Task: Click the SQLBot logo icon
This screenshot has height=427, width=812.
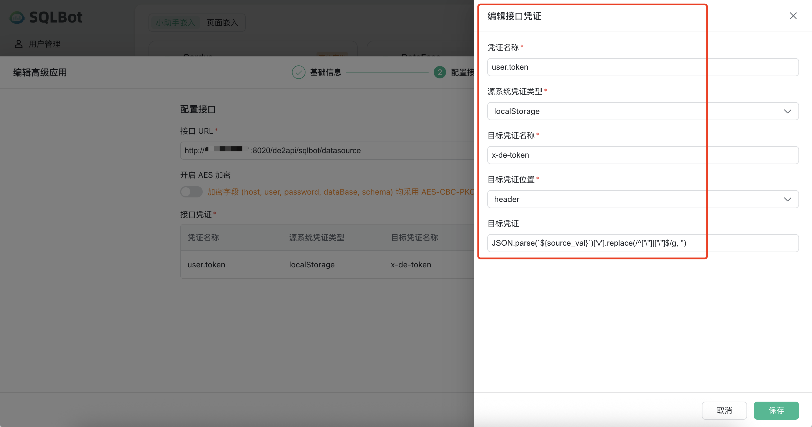Action: pyautogui.click(x=17, y=17)
